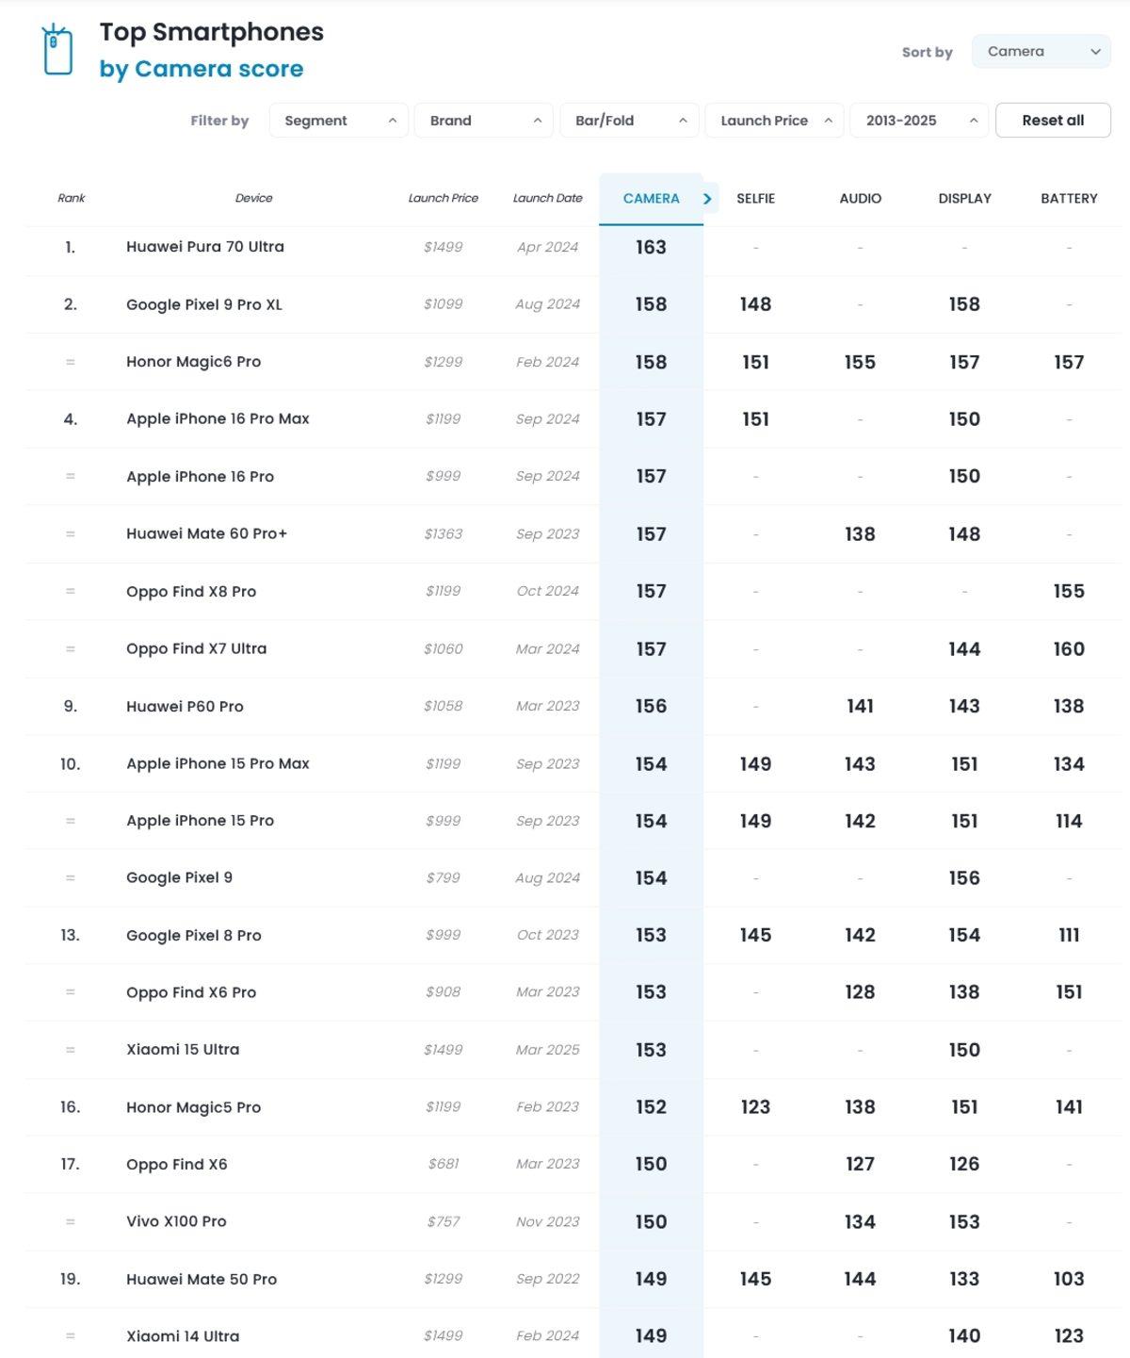Expand the Segment filter
This screenshot has height=1358, width=1130.
[x=339, y=121]
